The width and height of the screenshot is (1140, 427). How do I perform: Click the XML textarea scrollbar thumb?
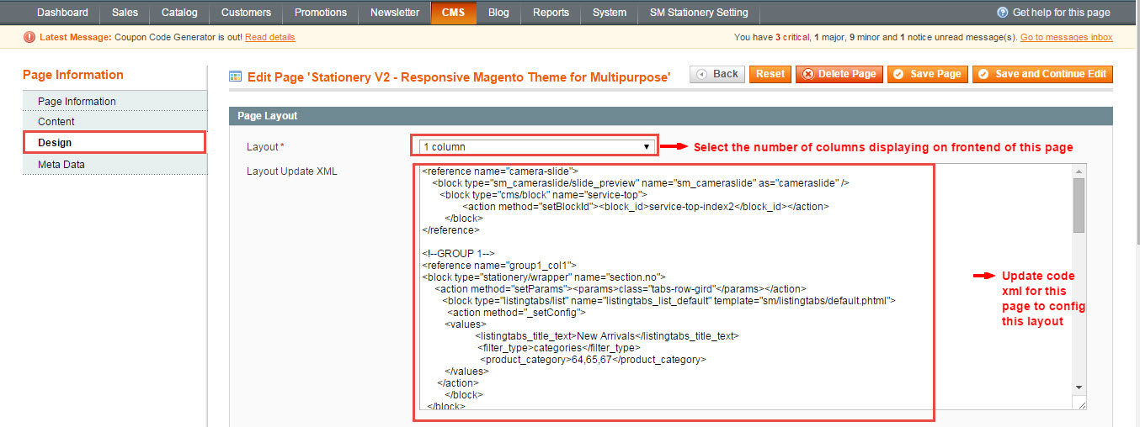pyautogui.click(x=1079, y=205)
